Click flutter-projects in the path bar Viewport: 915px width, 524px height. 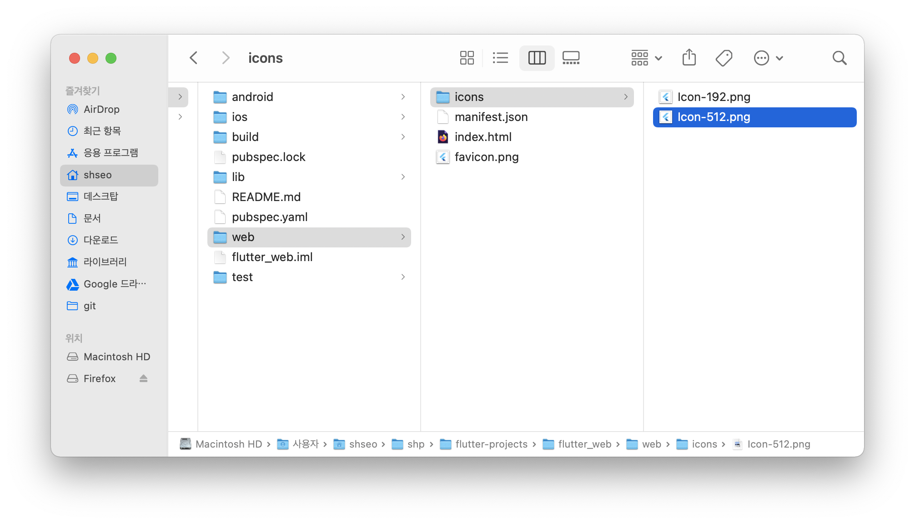click(x=491, y=444)
